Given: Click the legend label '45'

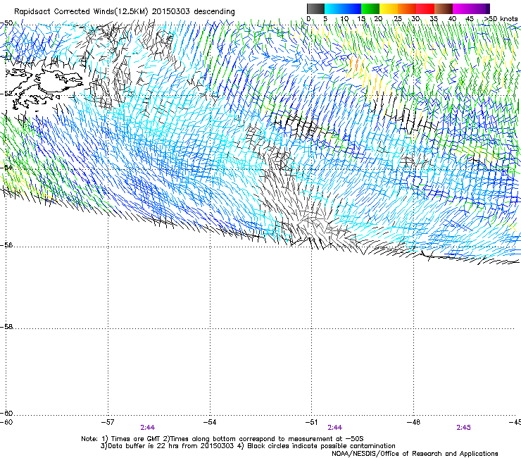Looking at the screenshot, I should [x=470, y=19].
